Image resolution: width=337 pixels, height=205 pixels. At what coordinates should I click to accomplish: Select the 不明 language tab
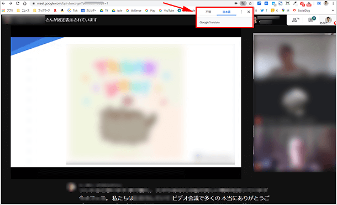208,12
